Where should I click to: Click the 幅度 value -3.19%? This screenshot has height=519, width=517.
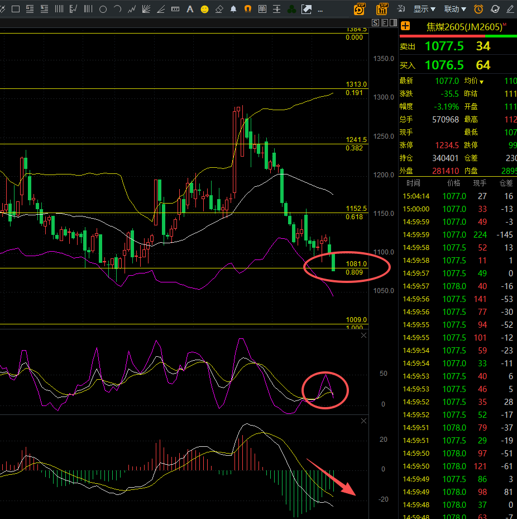point(446,107)
